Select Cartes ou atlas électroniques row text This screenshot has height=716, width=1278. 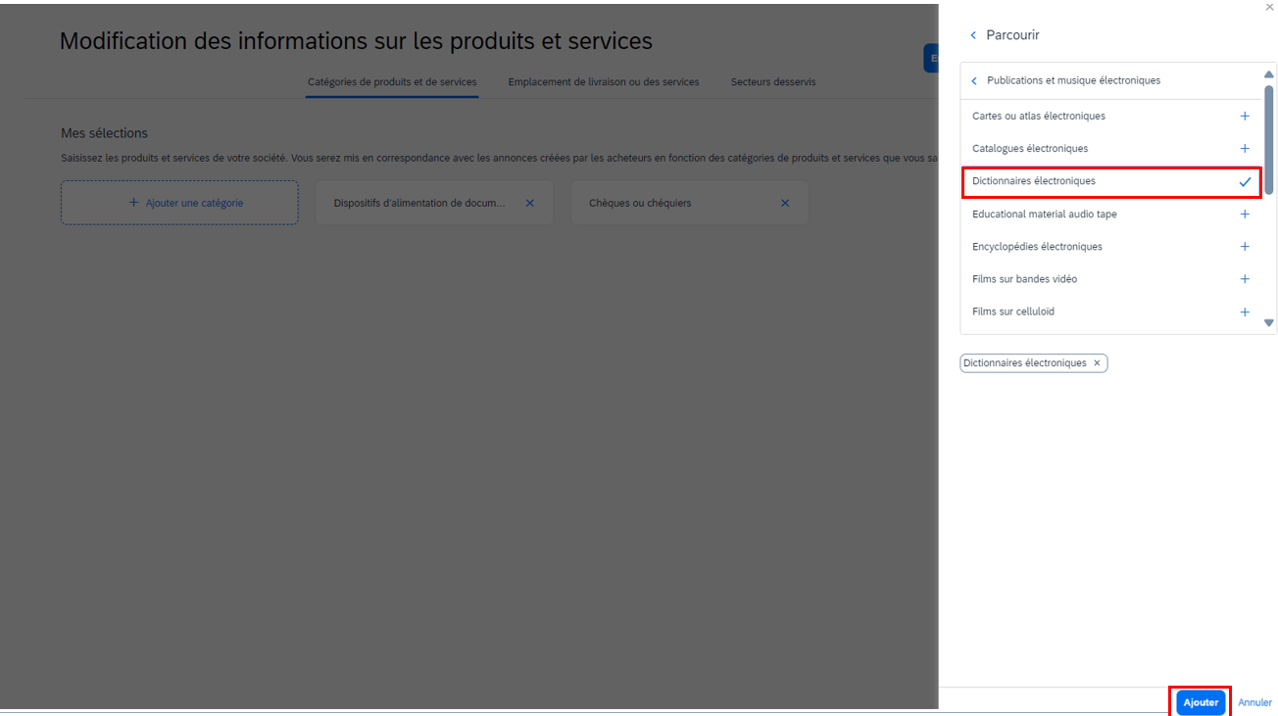1039,116
